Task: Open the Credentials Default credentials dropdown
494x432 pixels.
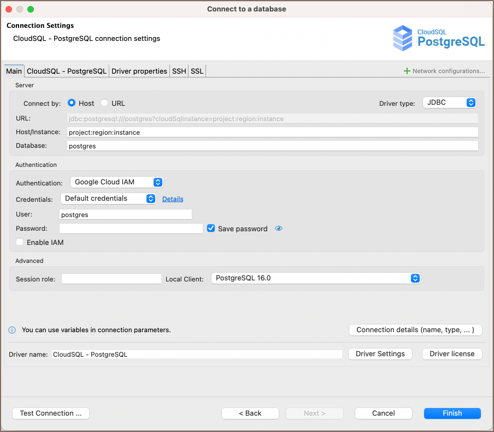Action: [x=108, y=199]
